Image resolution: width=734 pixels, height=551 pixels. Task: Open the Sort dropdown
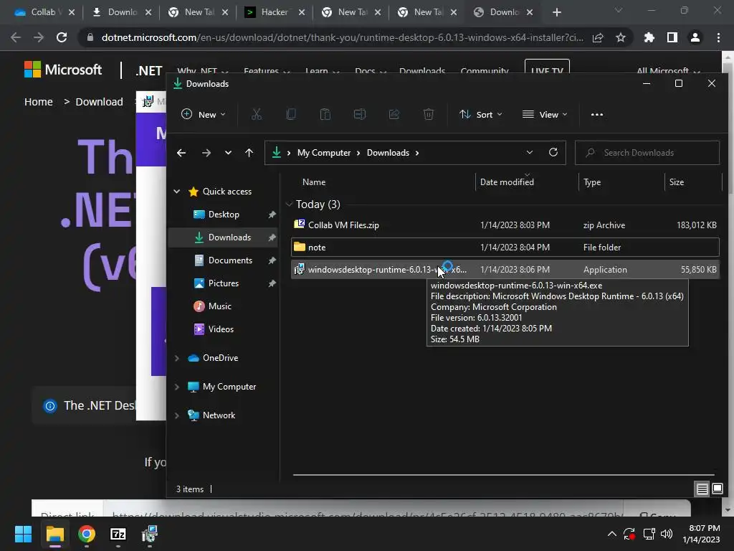click(481, 114)
